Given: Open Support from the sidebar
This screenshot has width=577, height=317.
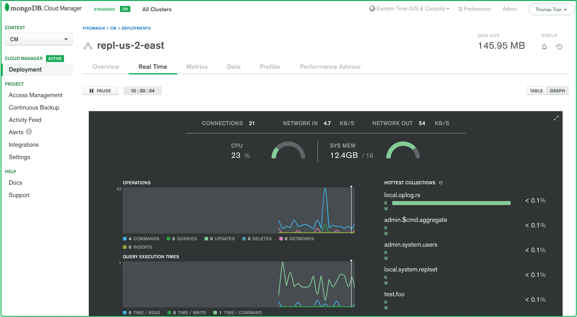Looking at the screenshot, I should click(18, 195).
